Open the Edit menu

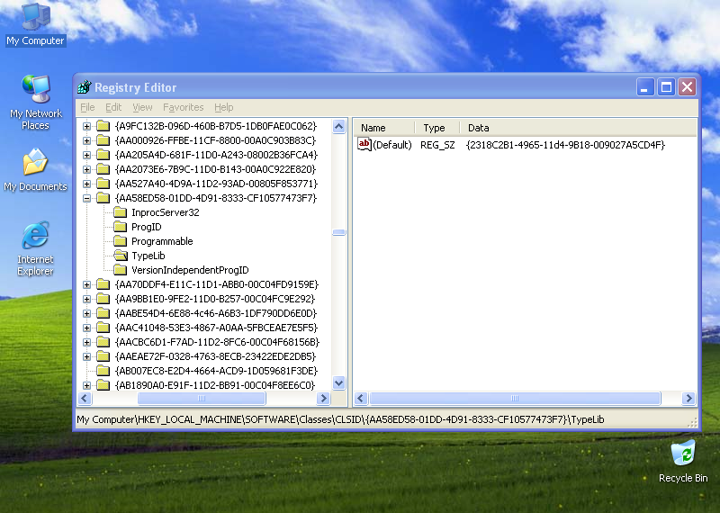point(113,107)
